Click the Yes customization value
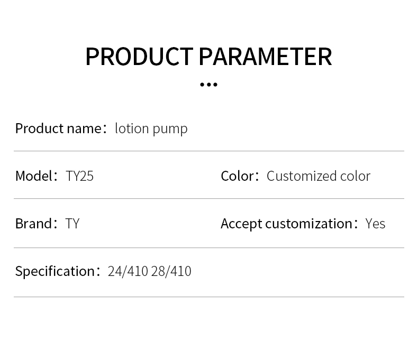 tap(375, 224)
